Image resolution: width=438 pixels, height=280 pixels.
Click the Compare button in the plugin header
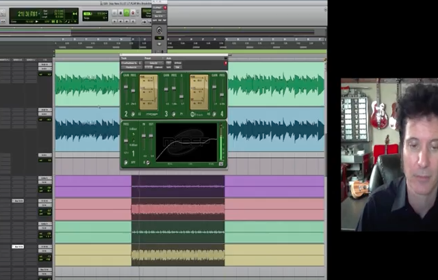[x=159, y=67]
